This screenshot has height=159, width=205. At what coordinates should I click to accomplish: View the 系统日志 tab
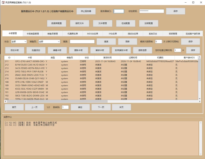(153, 34)
